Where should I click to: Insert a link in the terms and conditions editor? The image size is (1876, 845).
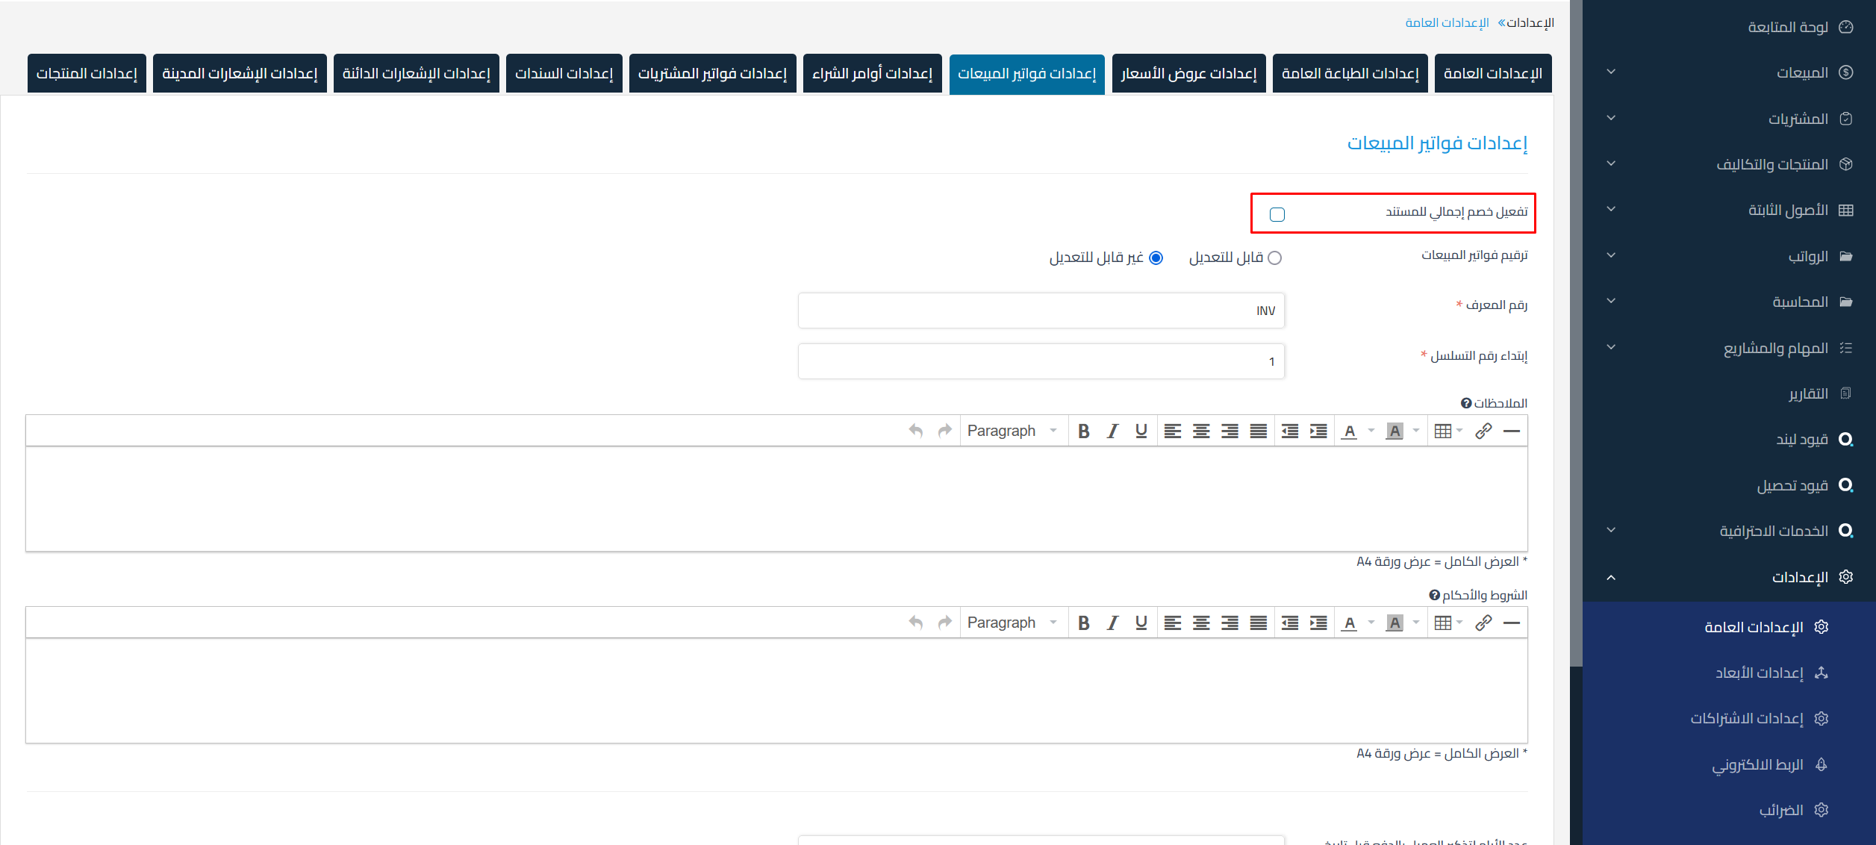[x=1483, y=623]
